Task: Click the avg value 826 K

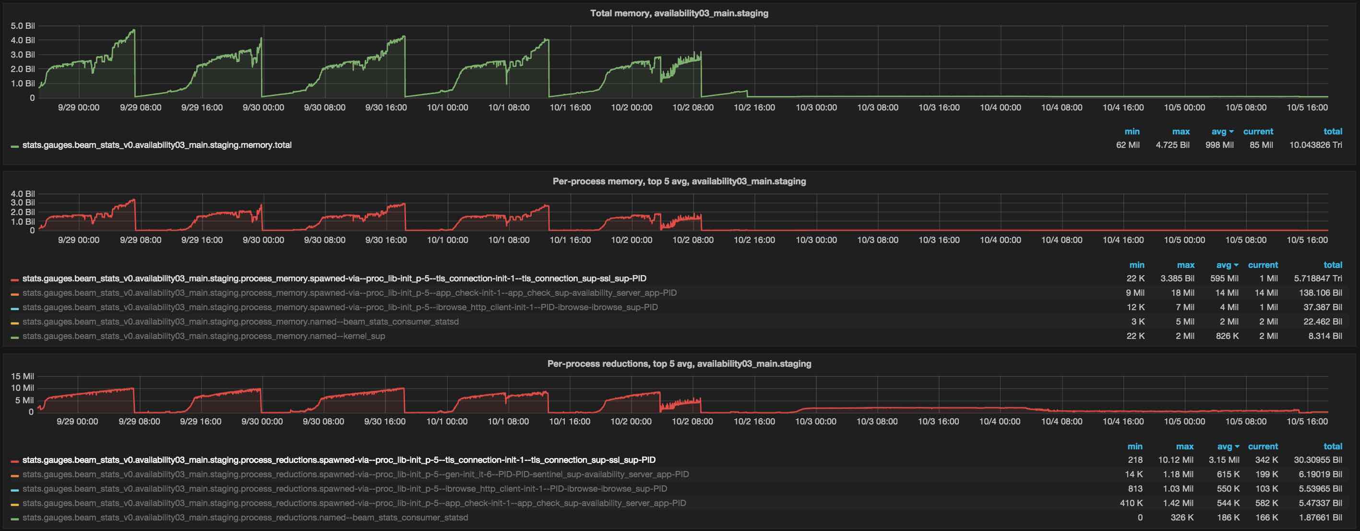Action: (x=1227, y=336)
